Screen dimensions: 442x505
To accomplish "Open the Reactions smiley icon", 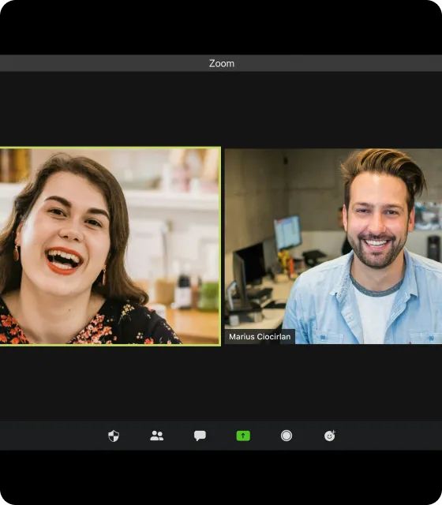I will point(330,436).
